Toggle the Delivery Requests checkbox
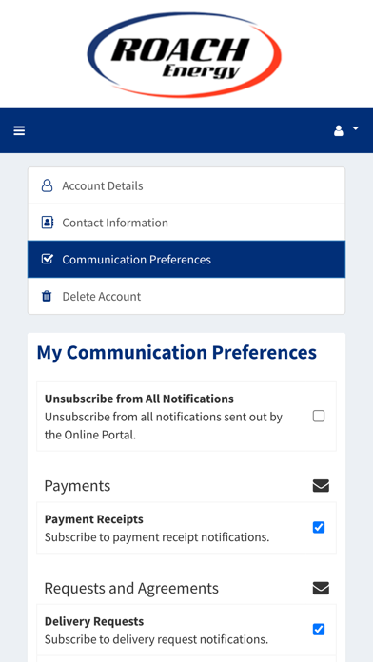The image size is (373, 662). coord(319,630)
